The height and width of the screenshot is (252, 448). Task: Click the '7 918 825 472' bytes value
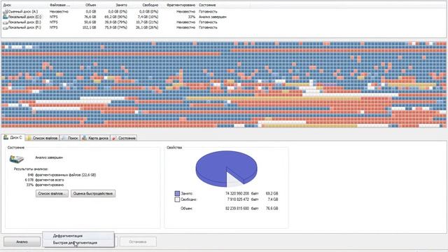238,199
